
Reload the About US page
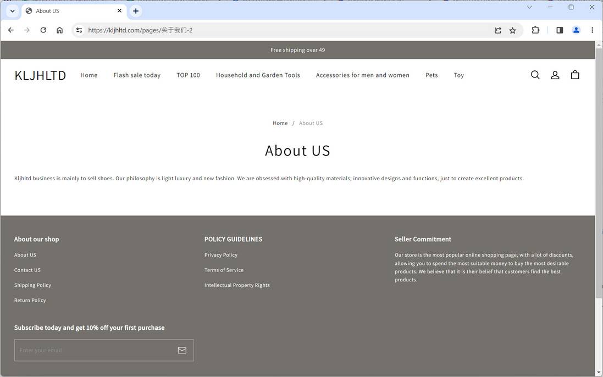coord(43,30)
